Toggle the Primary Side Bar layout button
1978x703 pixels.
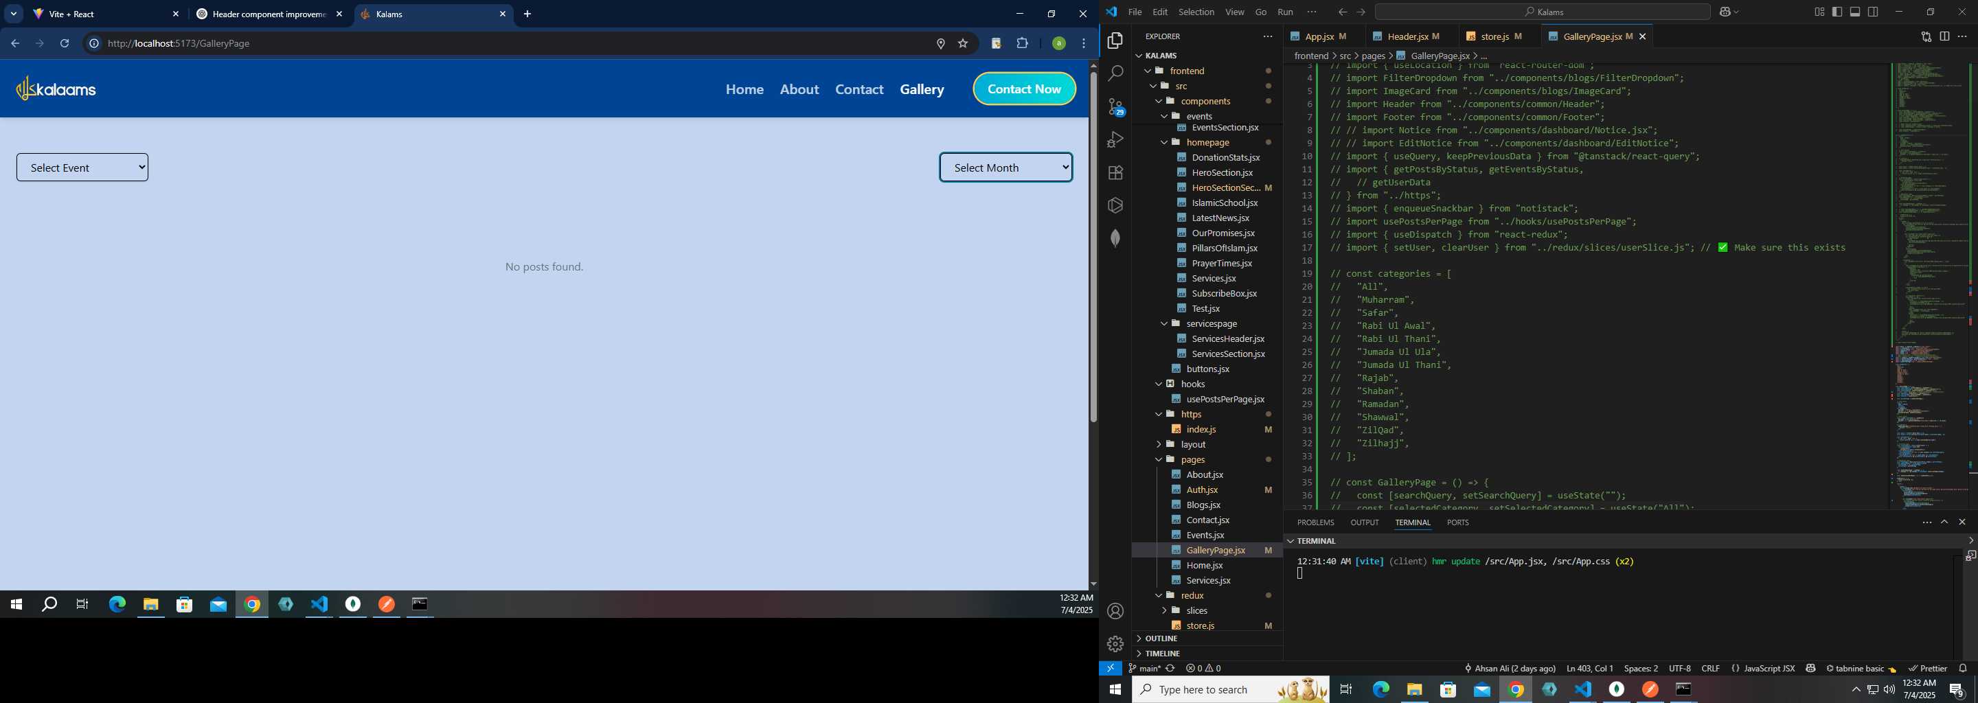click(x=1837, y=12)
